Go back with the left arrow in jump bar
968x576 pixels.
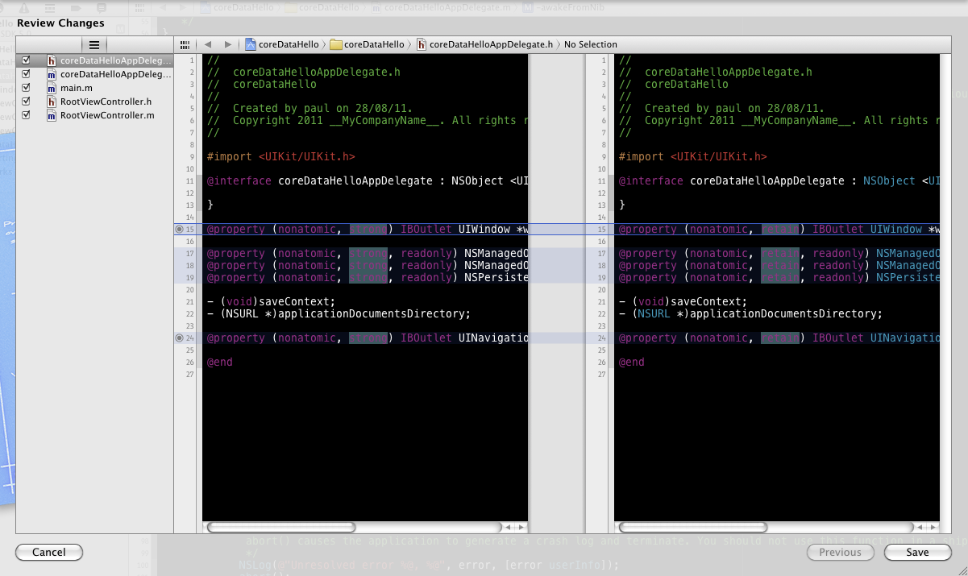(x=208, y=45)
